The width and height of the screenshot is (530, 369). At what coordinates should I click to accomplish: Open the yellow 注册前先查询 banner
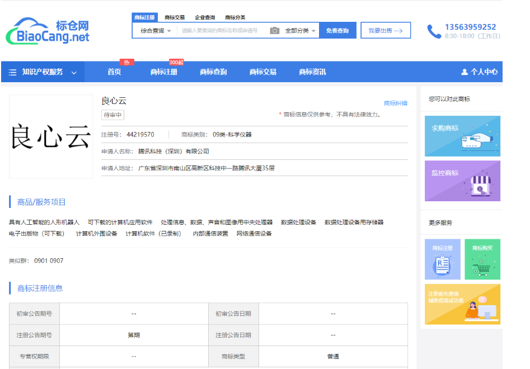point(462,304)
